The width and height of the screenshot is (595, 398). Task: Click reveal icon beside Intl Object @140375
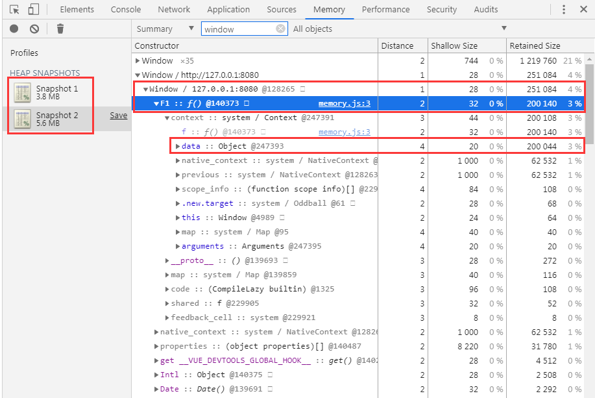270,375
